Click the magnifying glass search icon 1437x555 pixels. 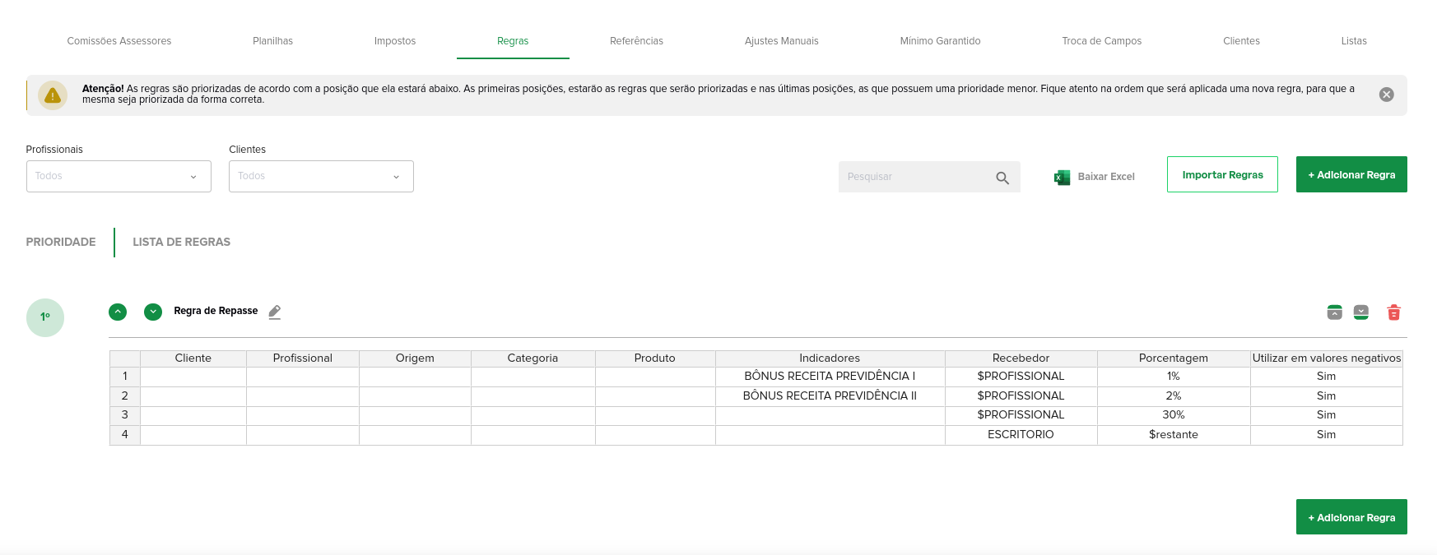coord(1002,178)
